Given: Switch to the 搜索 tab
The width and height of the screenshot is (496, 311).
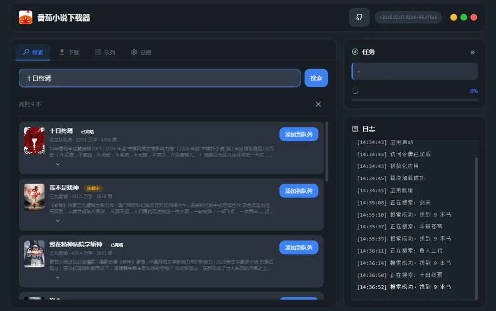Looking at the screenshot, I should pos(33,52).
